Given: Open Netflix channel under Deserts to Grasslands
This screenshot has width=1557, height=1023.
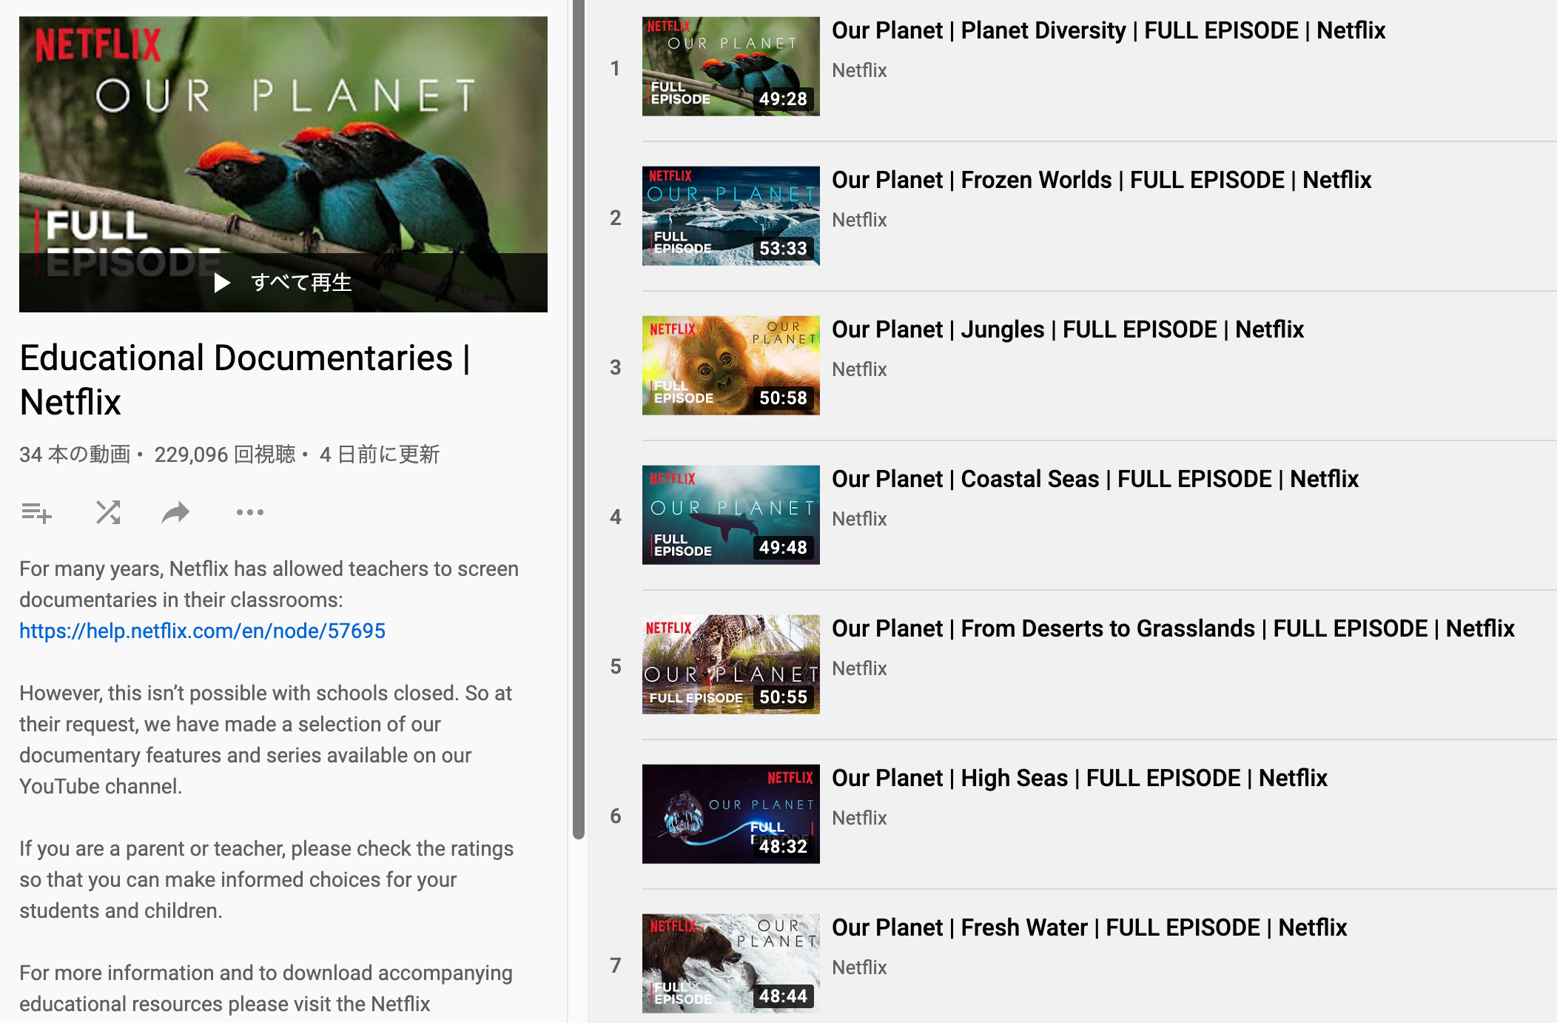Looking at the screenshot, I should 859,668.
